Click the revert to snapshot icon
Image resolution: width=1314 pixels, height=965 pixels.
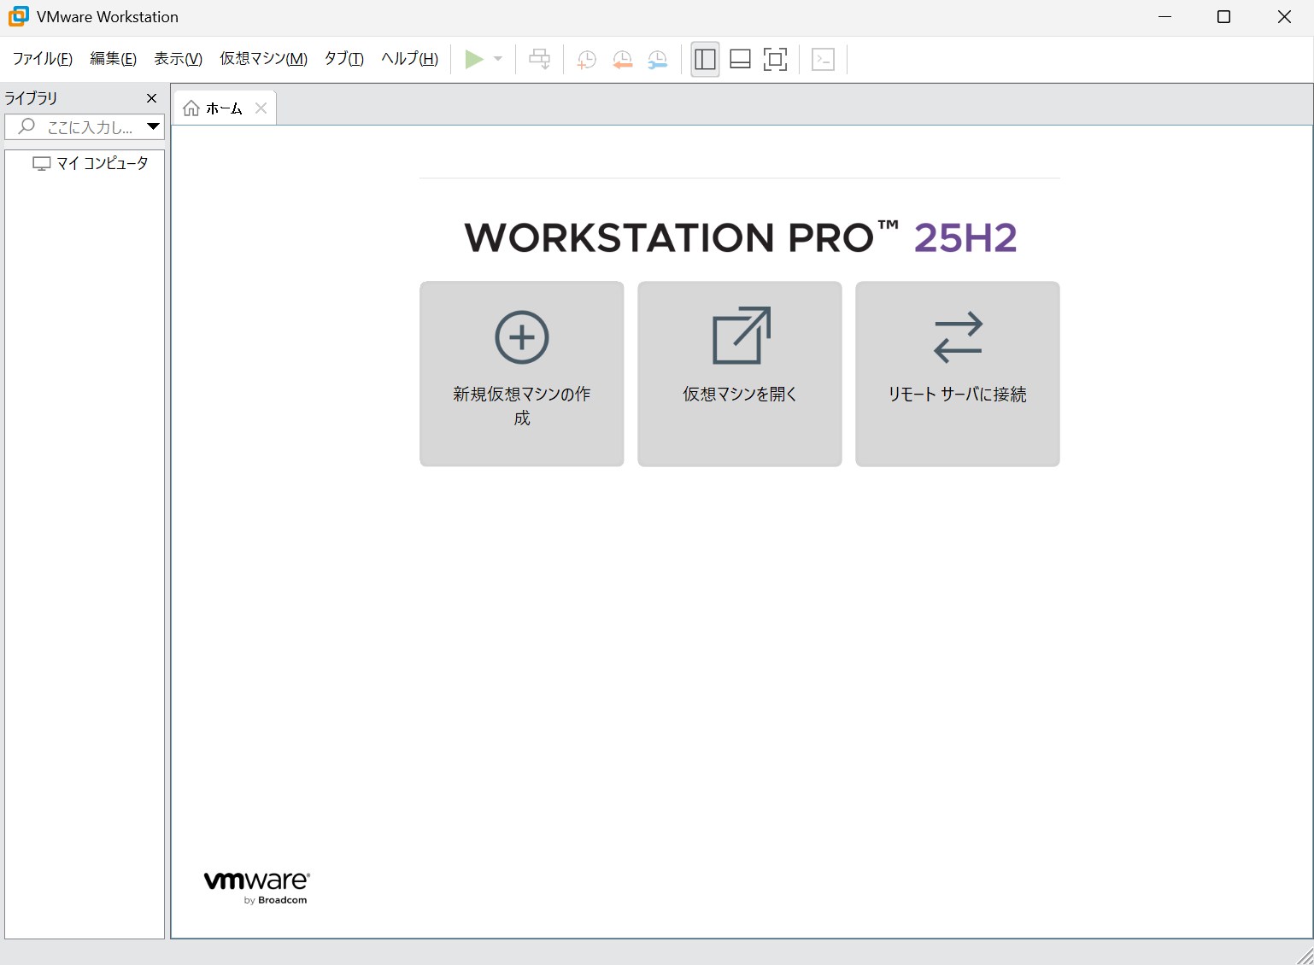coord(622,59)
